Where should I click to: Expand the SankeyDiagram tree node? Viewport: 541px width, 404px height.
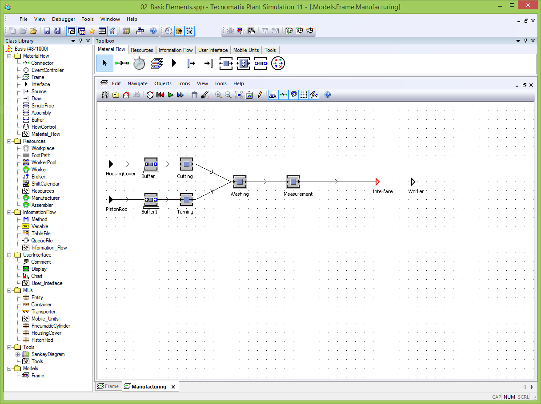point(17,354)
